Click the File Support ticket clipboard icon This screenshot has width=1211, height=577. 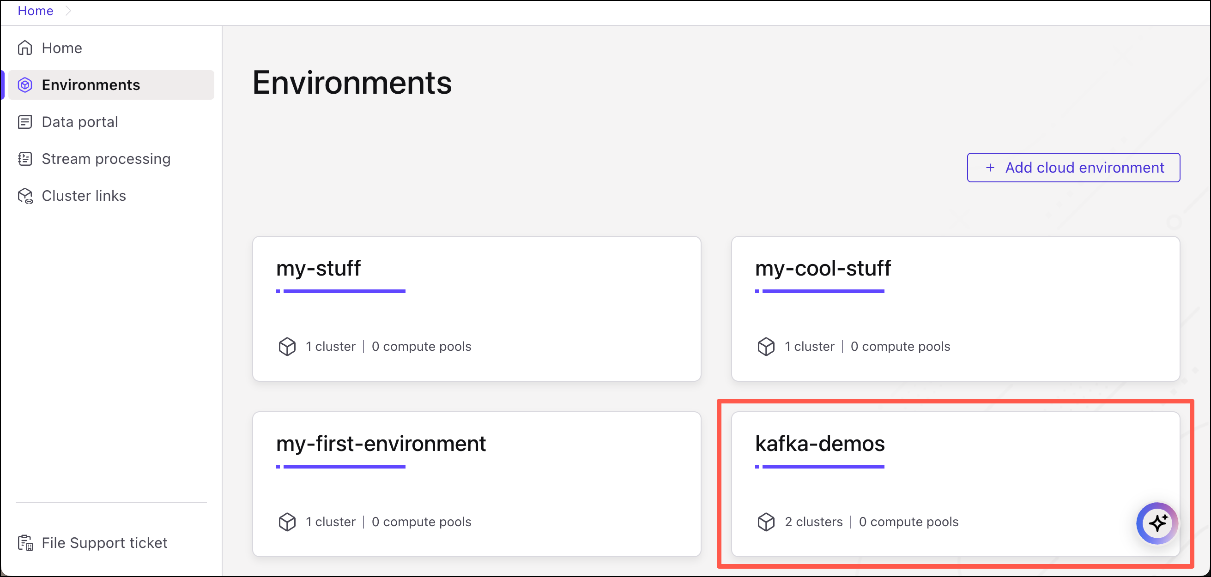pos(25,543)
